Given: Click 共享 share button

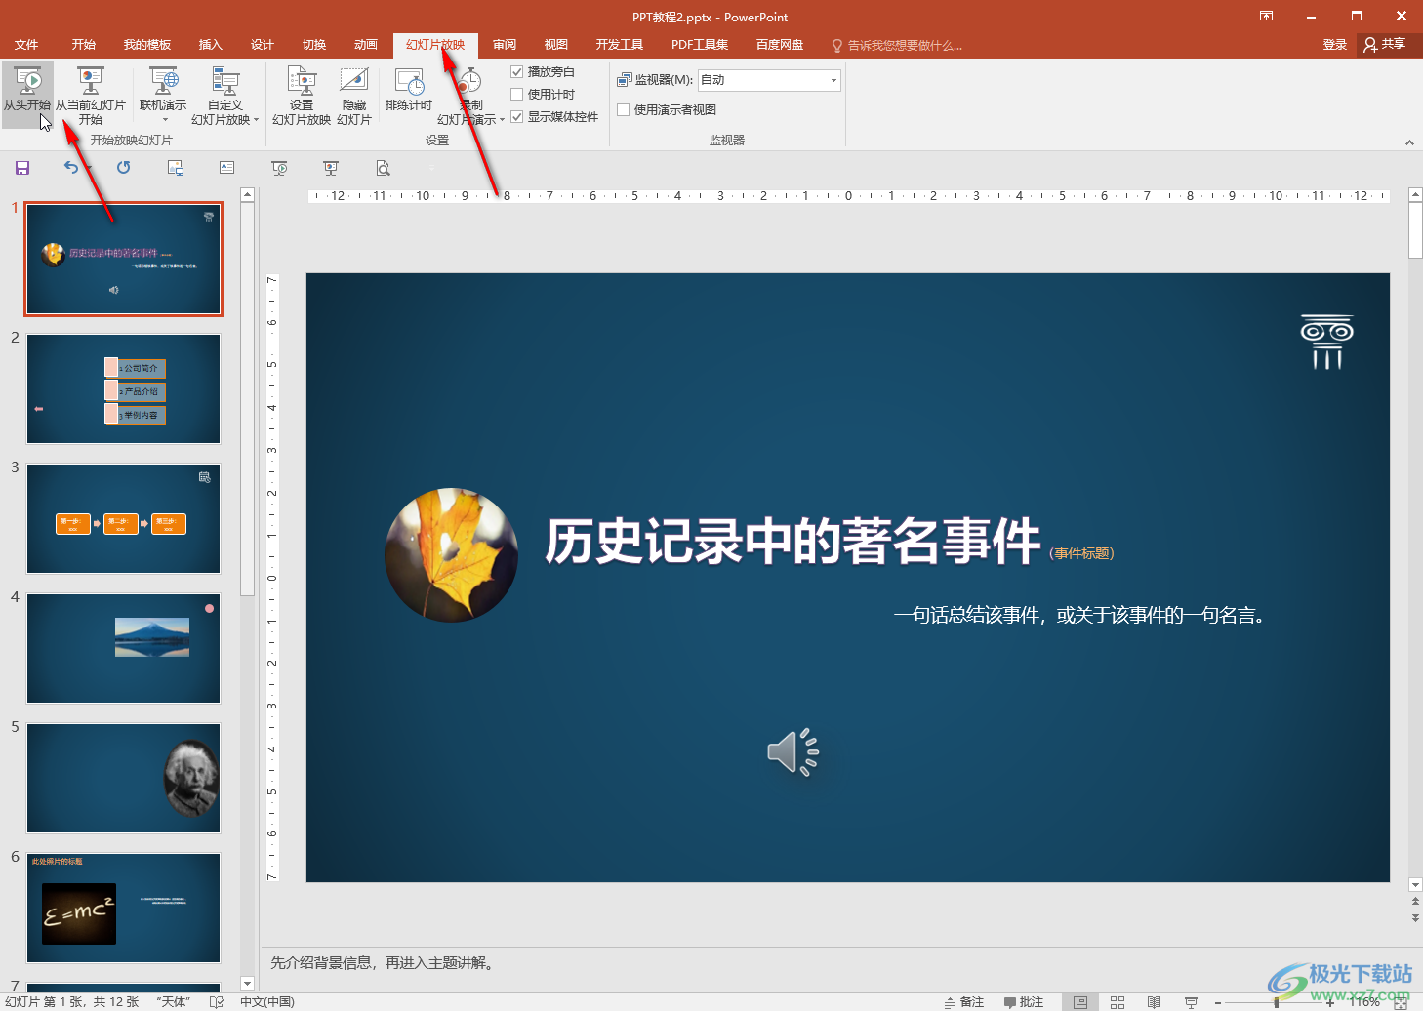Looking at the screenshot, I should 1385,45.
